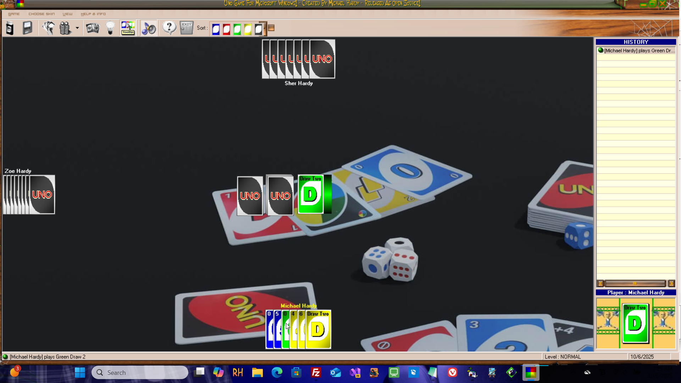
Task: Click the save game floppy icon
Action: pyautogui.click(x=27, y=28)
